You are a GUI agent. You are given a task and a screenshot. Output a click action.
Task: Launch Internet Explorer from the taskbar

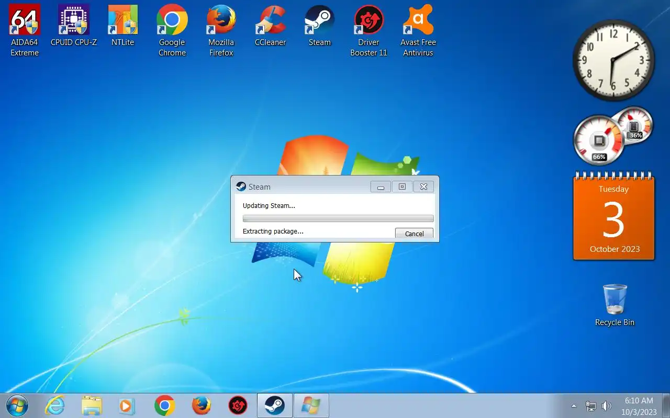(x=55, y=406)
